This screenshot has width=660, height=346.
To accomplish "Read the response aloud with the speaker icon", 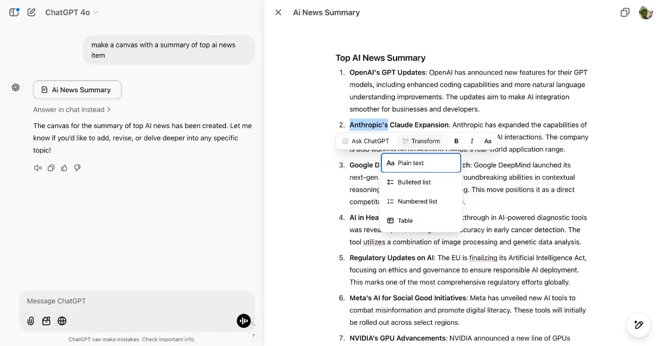I will coord(37,168).
